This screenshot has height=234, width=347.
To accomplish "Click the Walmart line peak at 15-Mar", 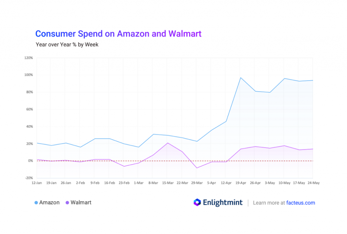I will [x=167, y=143].
